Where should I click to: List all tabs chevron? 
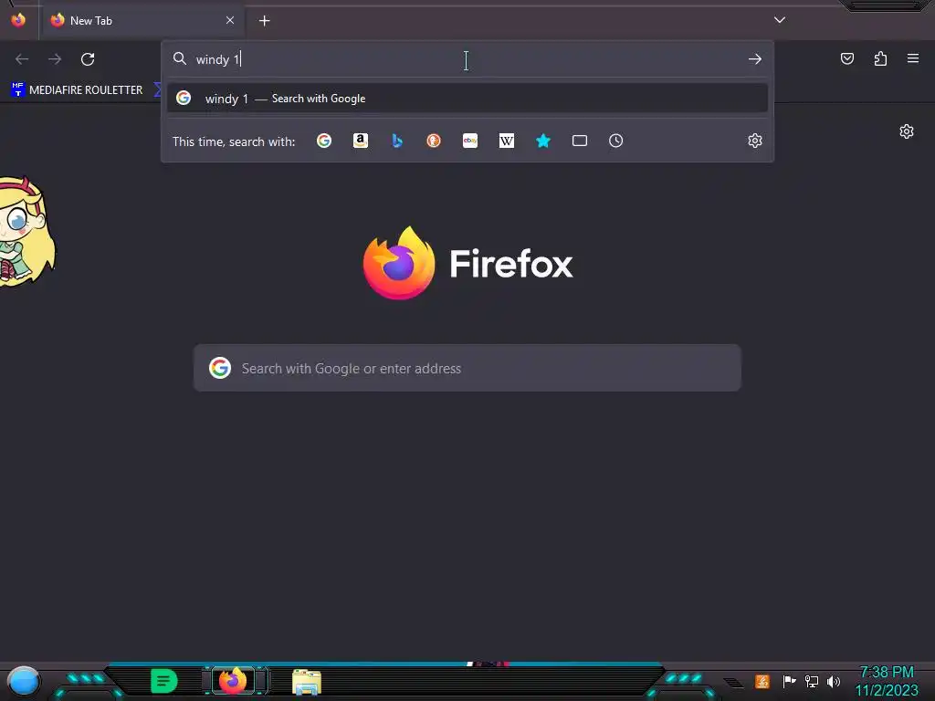(780, 20)
